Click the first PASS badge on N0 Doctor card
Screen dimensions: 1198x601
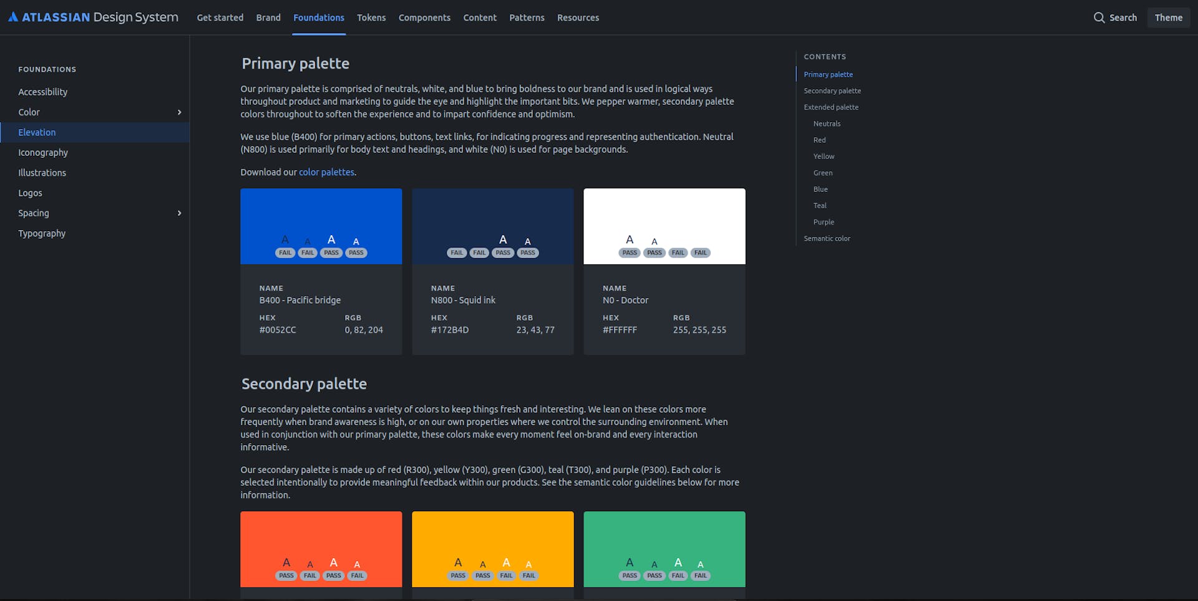point(630,252)
